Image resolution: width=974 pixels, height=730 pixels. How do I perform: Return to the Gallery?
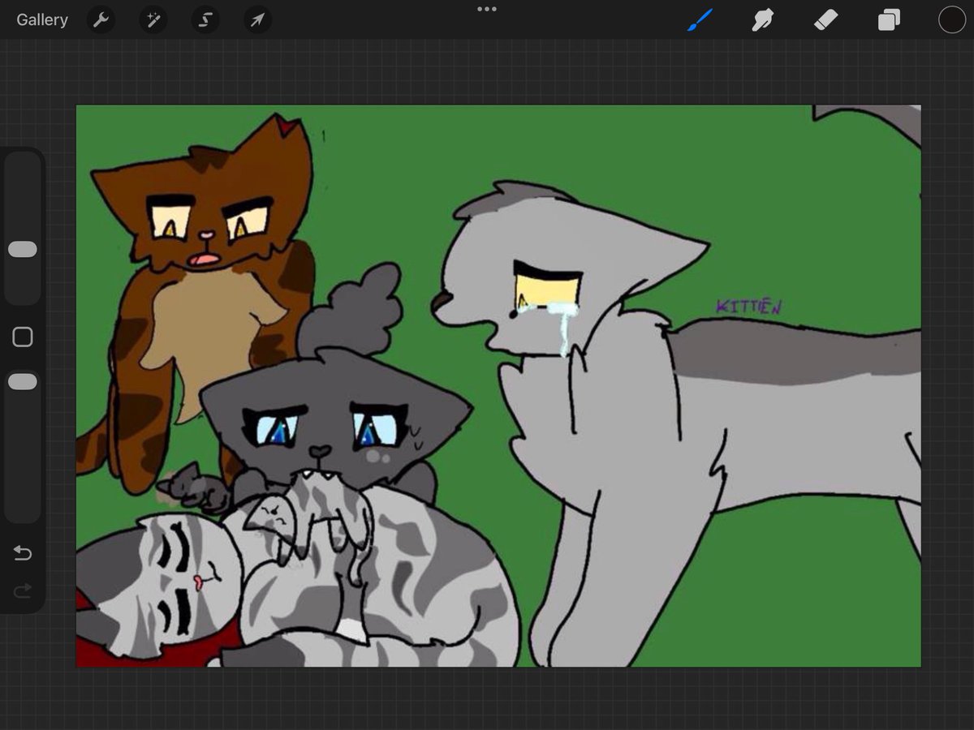click(42, 20)
